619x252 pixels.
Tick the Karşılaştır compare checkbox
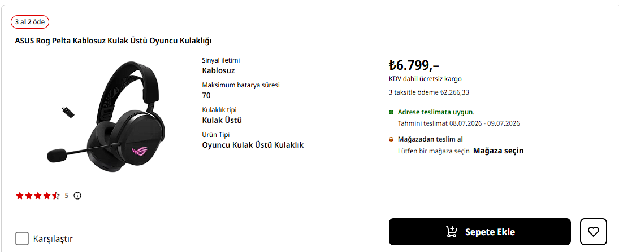22,238
